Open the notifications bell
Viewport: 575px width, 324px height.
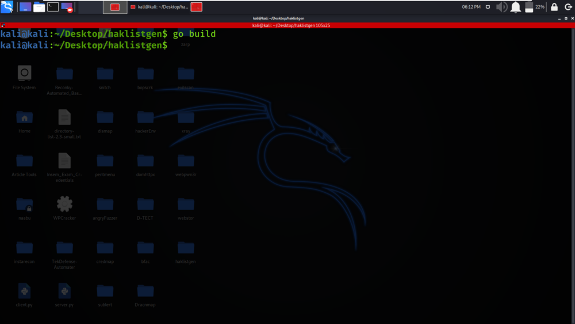[516, 7]
